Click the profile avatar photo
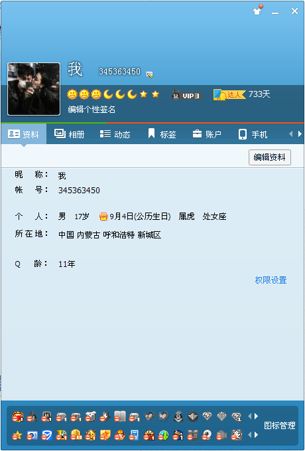305x451 pixels. tap(34, 89)
